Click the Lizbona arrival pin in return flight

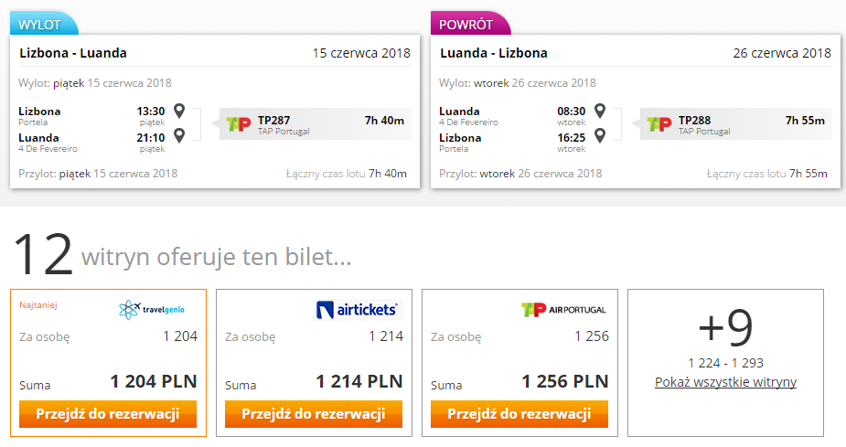(x=599, y=134)
